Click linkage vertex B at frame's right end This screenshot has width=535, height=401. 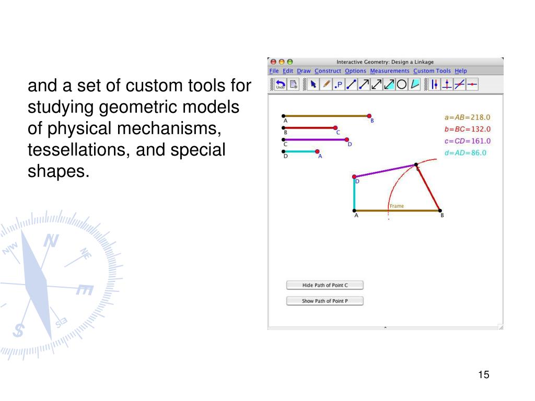(440, 211)
